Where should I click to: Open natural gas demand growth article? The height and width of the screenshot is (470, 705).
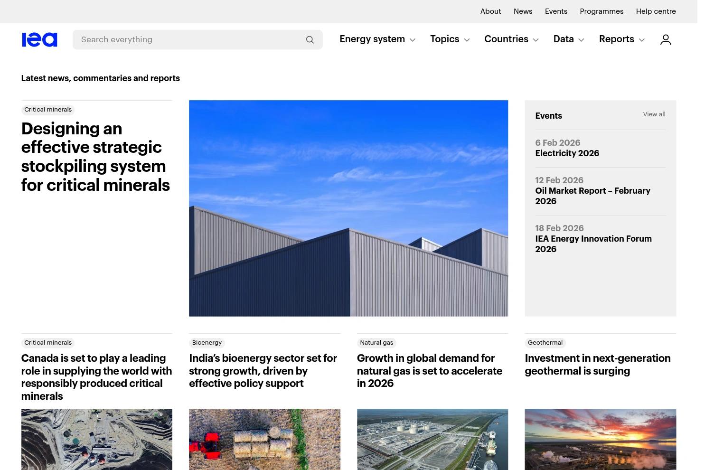(430, 371)
